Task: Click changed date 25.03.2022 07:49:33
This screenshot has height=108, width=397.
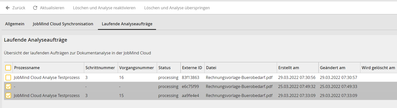Action: [x=339, y=86]
